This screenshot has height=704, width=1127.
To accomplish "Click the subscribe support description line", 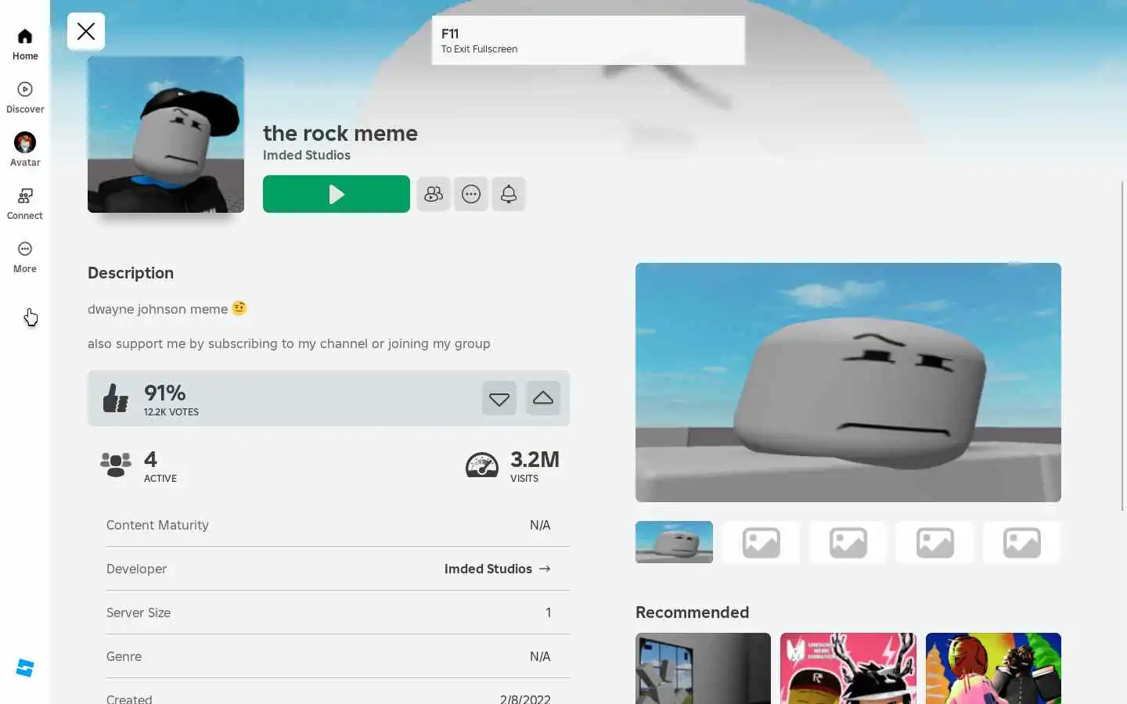I will pos(289,343).
